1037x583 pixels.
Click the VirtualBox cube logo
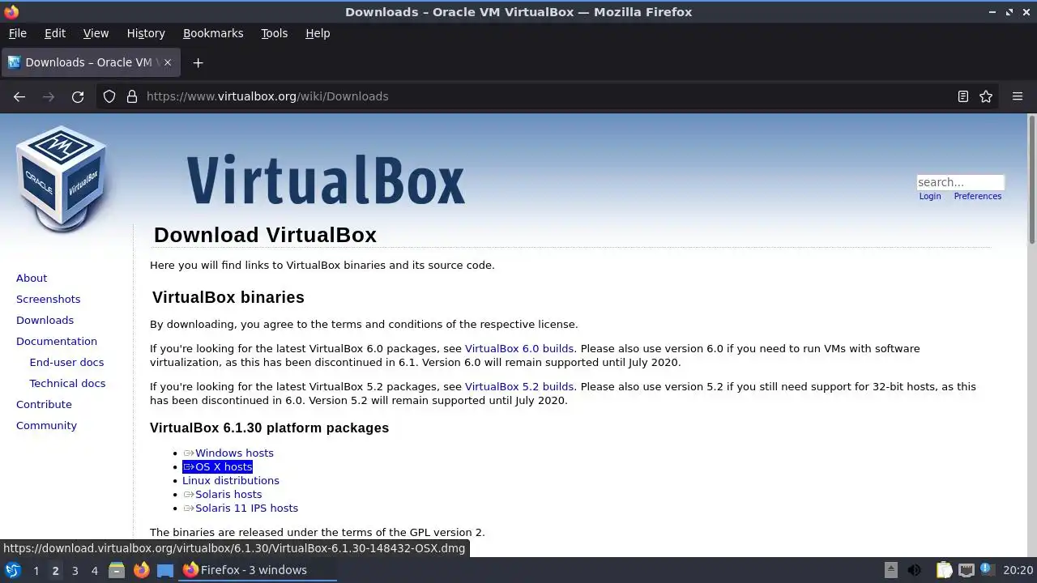[x=62, y=178]
